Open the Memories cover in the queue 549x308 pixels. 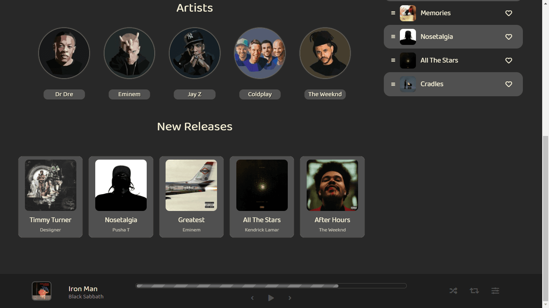click(x=408, y=13)
